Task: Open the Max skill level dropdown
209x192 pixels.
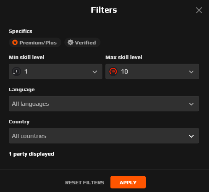Action: tap(152, 72)
